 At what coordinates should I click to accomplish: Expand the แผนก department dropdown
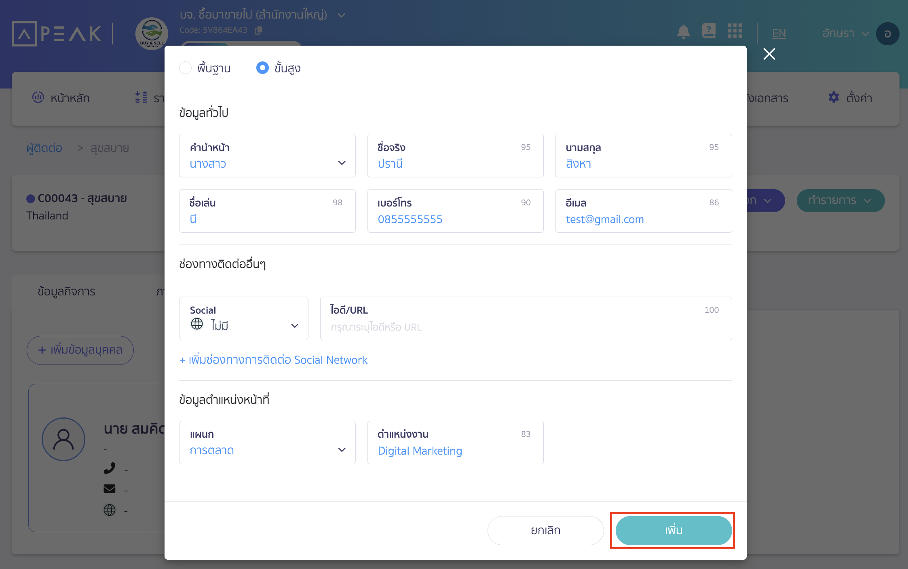[342, 449]
